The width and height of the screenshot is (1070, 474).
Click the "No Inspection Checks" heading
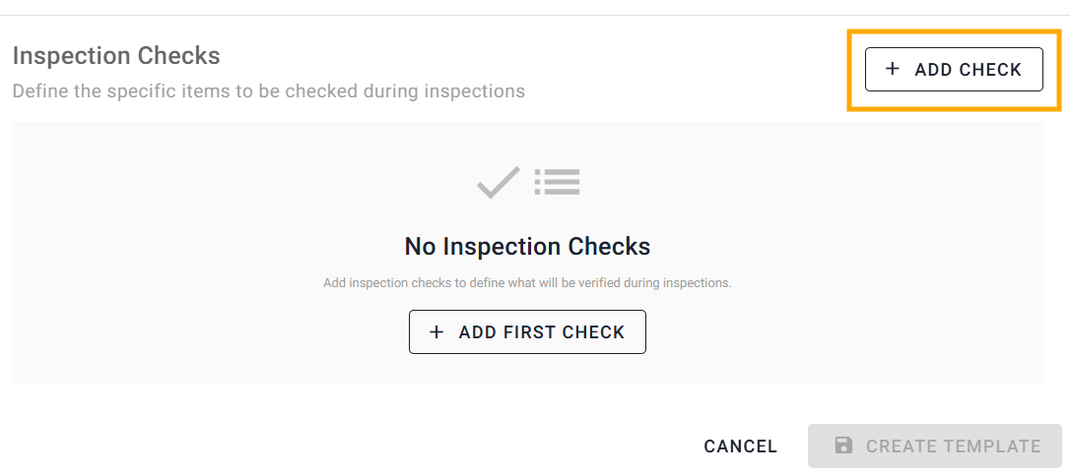tap(527, 246)
